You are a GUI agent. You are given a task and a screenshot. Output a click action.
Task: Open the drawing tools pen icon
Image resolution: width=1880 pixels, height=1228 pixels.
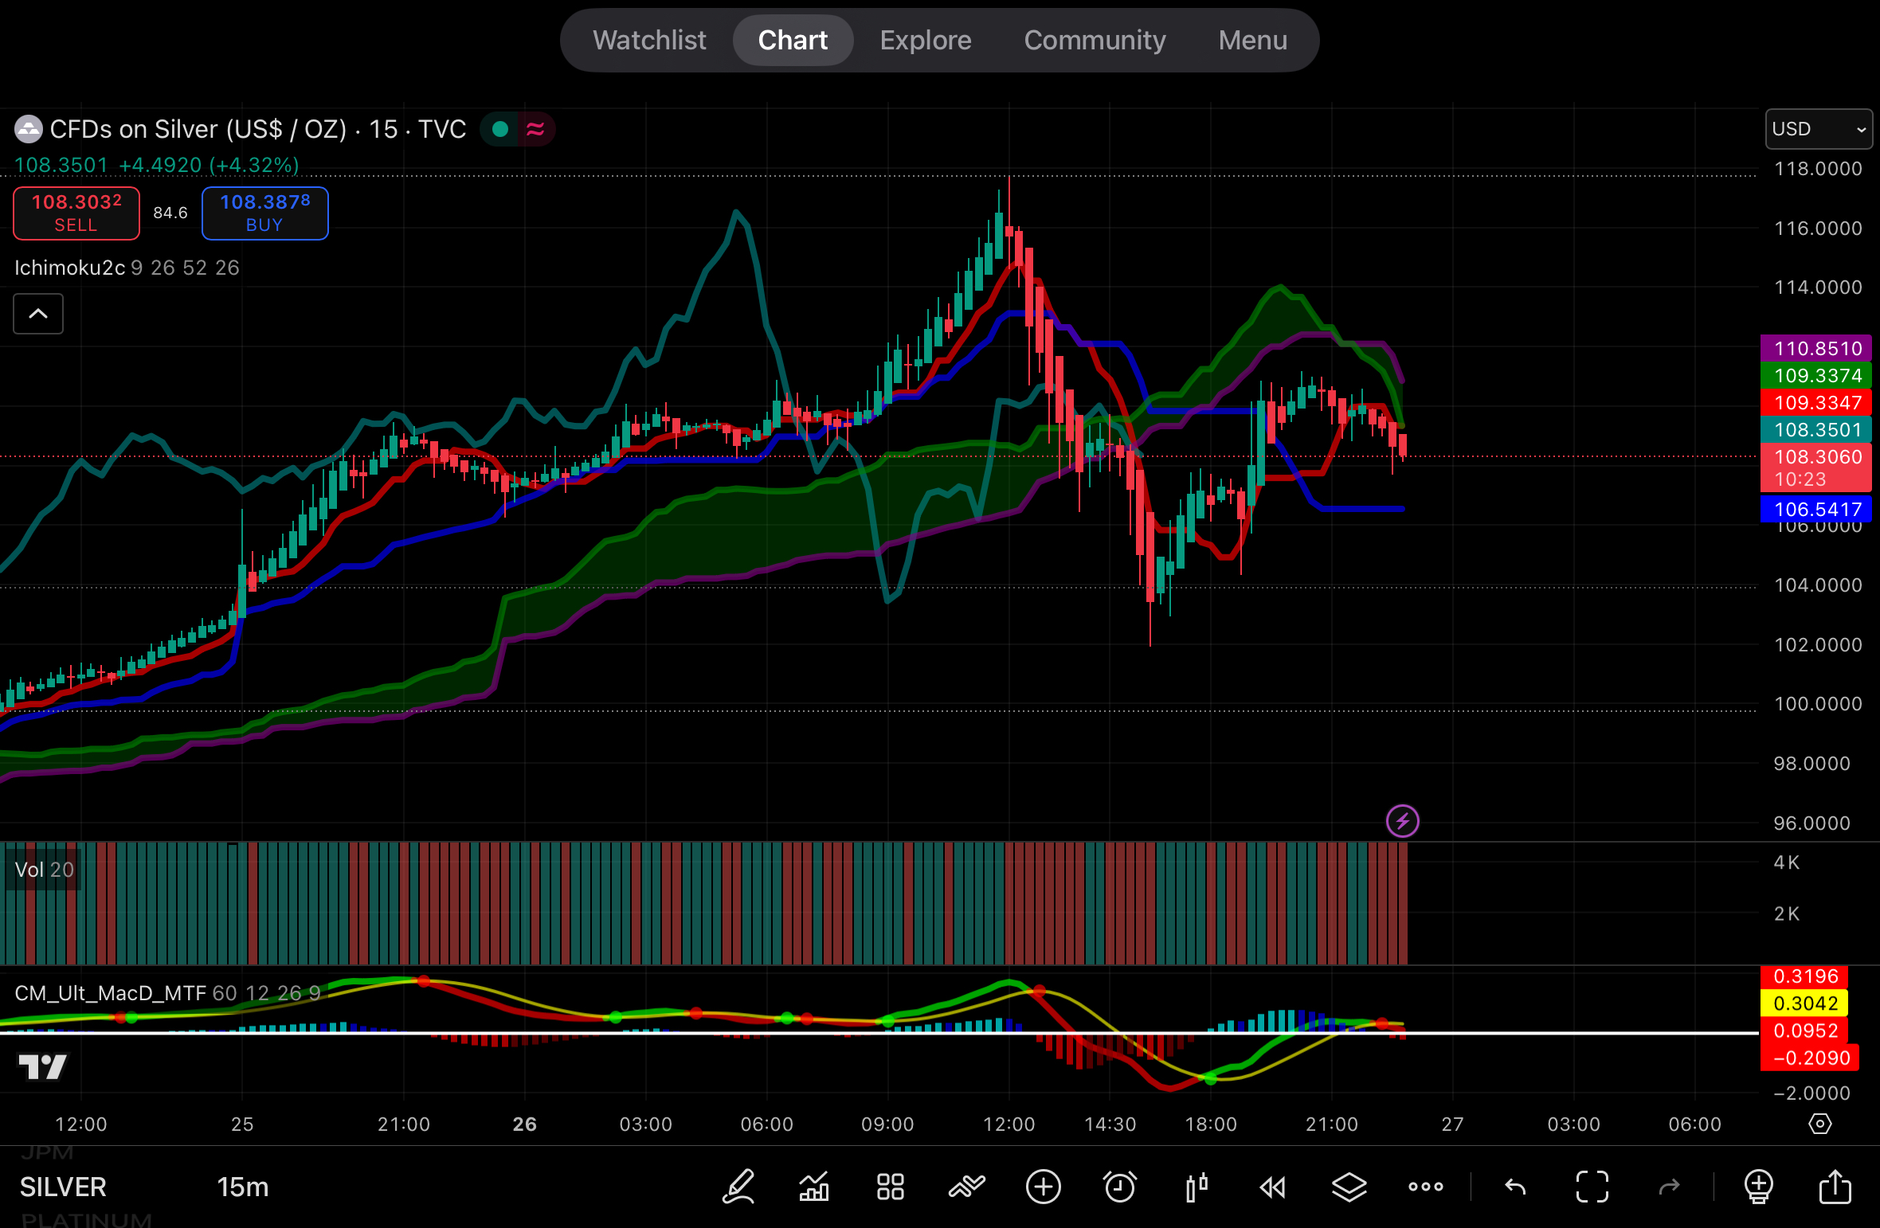coord(738,1187)
